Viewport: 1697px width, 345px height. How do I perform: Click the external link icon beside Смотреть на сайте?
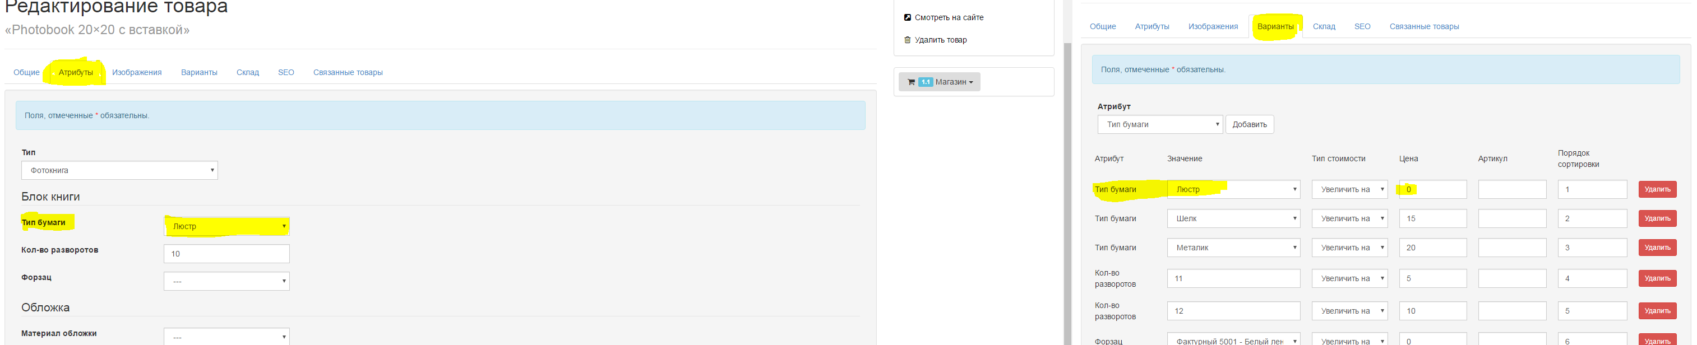click(x=907, y=18)
